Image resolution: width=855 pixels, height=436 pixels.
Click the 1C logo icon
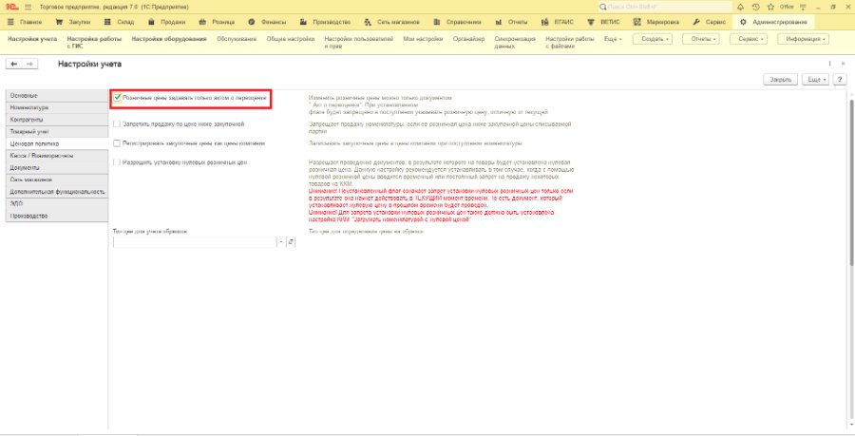(13, 7)
